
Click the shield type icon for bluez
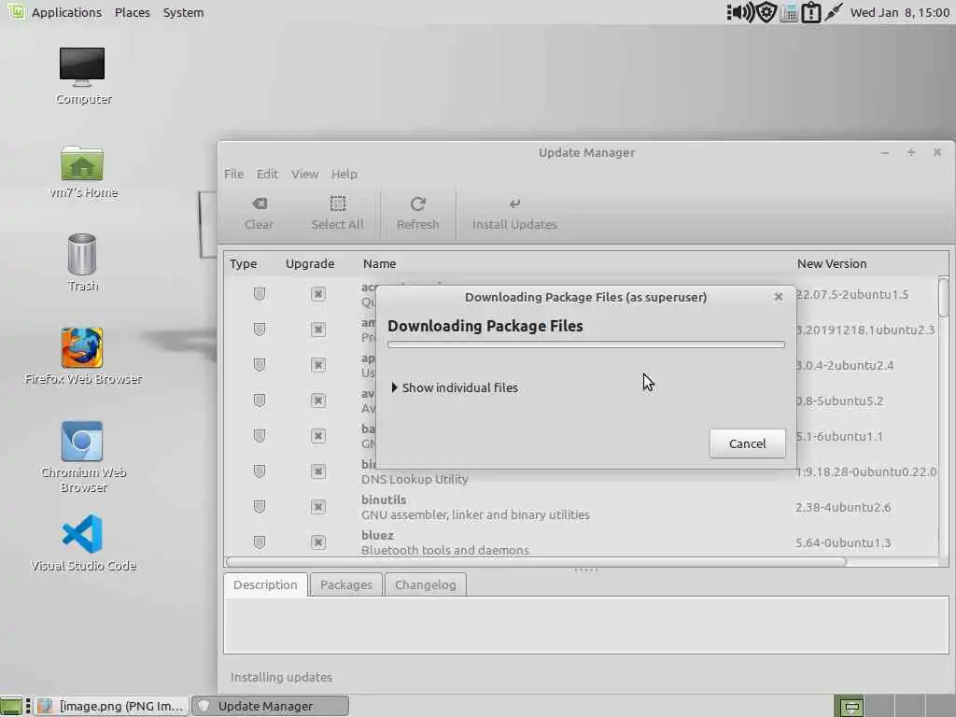click(x=260, y=542)
